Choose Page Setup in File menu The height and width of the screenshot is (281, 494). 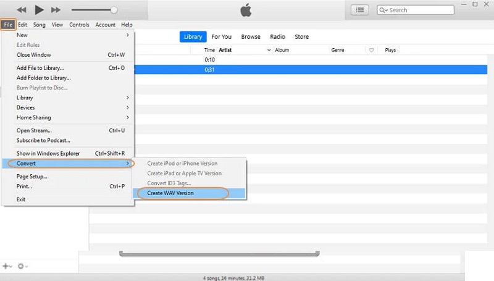[68, 177]
